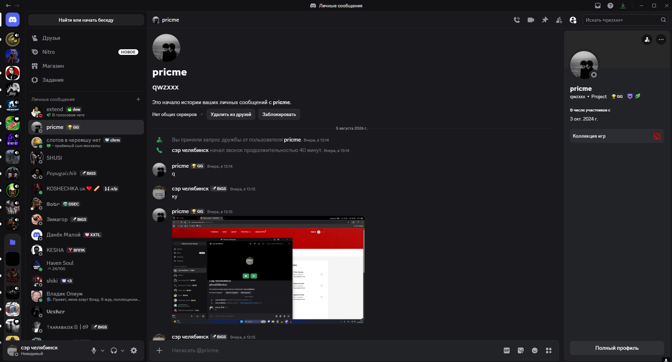Select the Bobr direct message
672x362 pixels.
[86, 204]
